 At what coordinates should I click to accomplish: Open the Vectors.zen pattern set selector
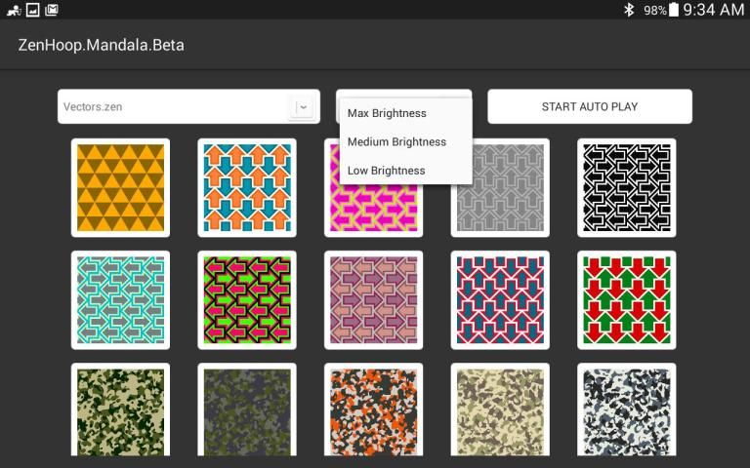pos(174,107)
